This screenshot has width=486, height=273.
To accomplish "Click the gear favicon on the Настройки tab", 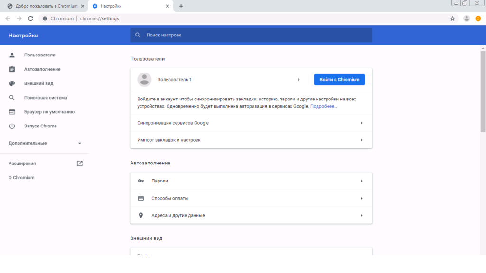I will [x=95, y=6].
